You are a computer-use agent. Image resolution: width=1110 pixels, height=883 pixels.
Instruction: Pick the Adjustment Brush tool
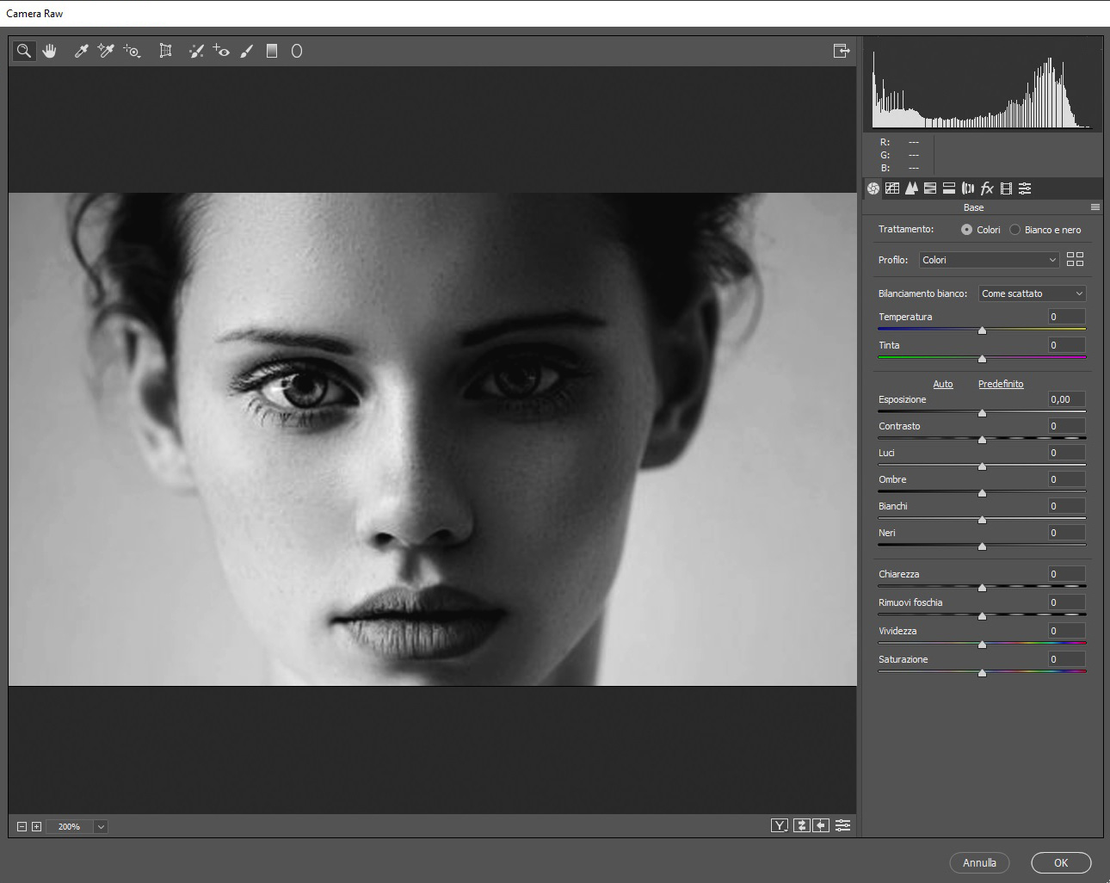247,51
